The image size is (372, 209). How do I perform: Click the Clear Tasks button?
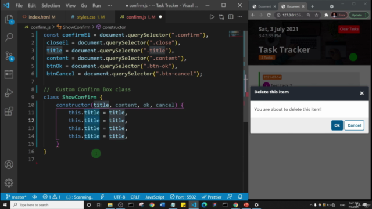pos(349,29)
